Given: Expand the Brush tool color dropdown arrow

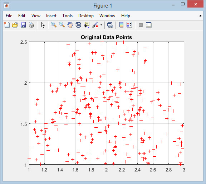Looking at the screenshot, I should [x=101, y=25].
